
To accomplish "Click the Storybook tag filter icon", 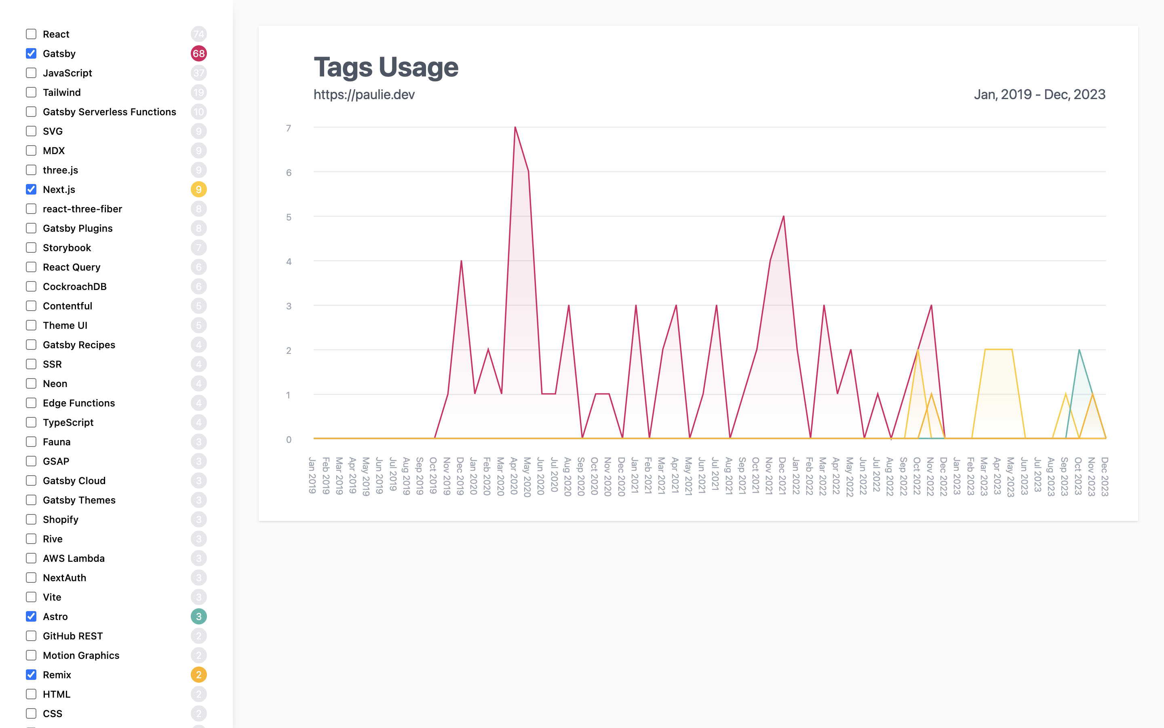I will coord(31,248).
